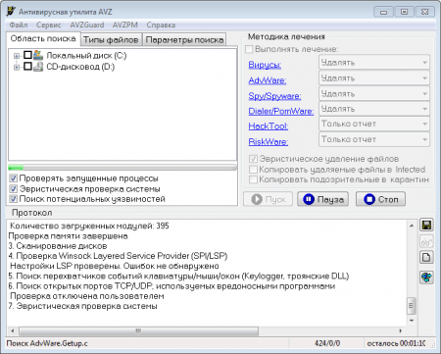This screenshot has width=441, height=354.
Task: Click the HackTool link
Action: (x=269, y=126)
